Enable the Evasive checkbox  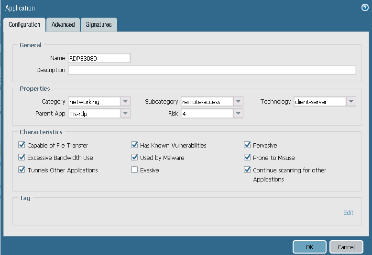pos(134,170)
